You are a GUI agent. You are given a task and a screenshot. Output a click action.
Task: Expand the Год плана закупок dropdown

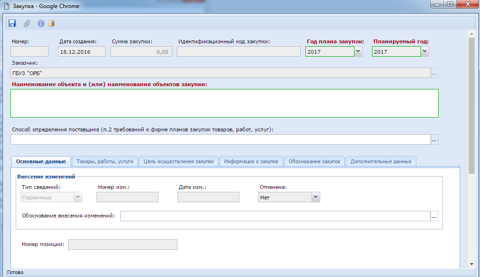point(358,52)
